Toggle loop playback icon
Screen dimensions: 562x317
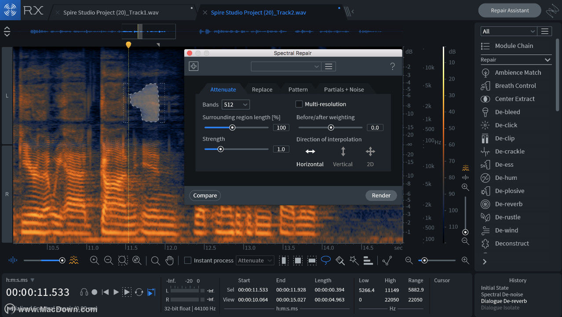pos(139,292)
